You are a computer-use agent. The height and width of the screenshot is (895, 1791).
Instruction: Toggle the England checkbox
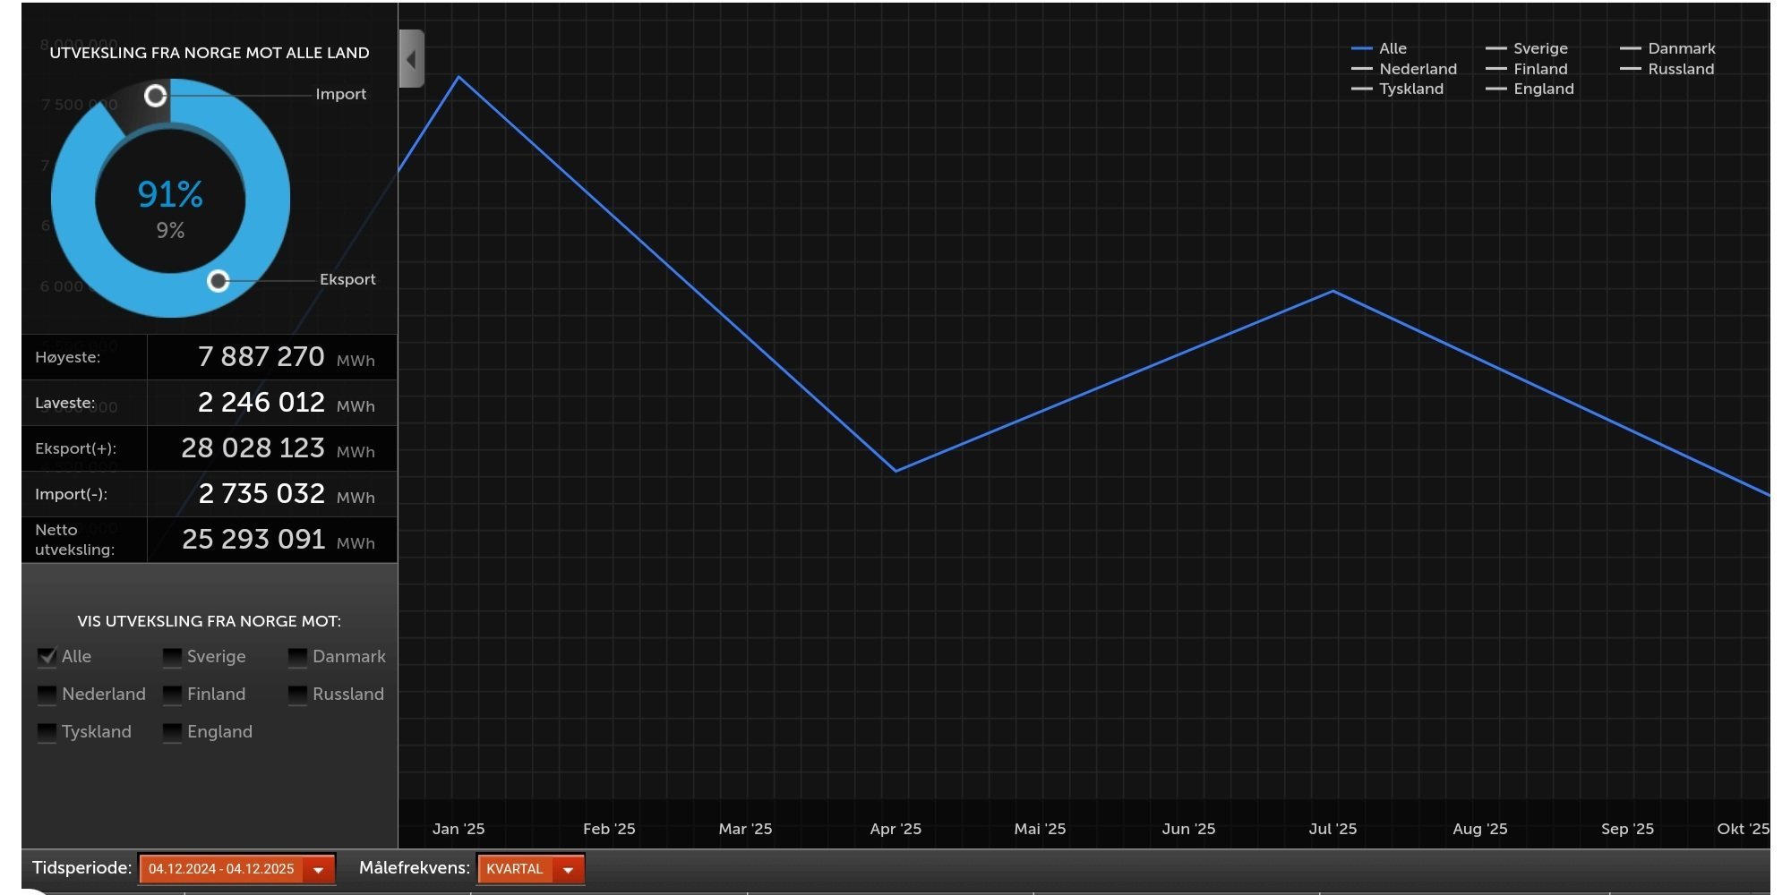point(172,732)
